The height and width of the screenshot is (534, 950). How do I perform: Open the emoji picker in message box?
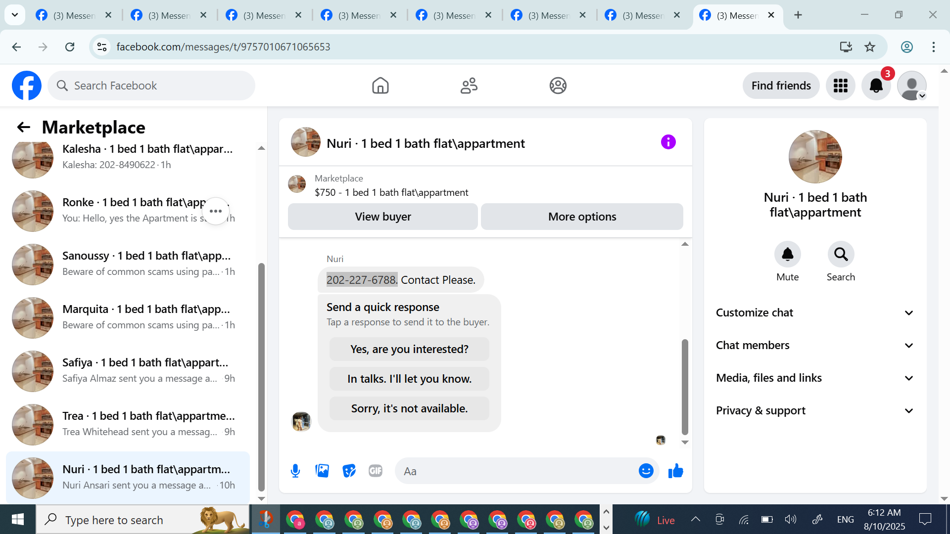[646, 471]
